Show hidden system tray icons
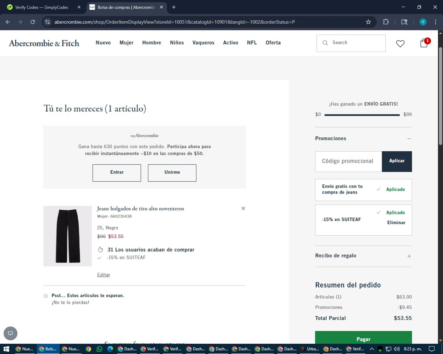 pos(372,349)
